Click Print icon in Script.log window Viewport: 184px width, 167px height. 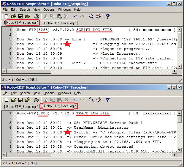[x=36, y=16]
